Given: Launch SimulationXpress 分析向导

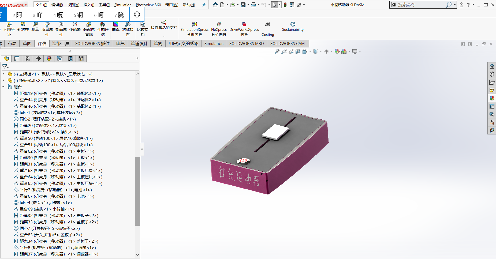Looking at the screenshot, I should coord(195,29).
